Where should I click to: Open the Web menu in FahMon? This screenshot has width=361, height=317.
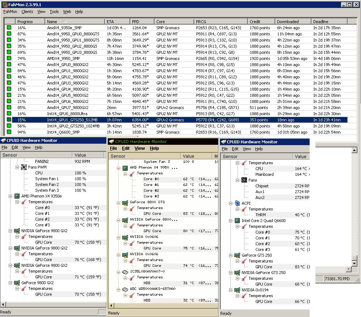point(67,12)
